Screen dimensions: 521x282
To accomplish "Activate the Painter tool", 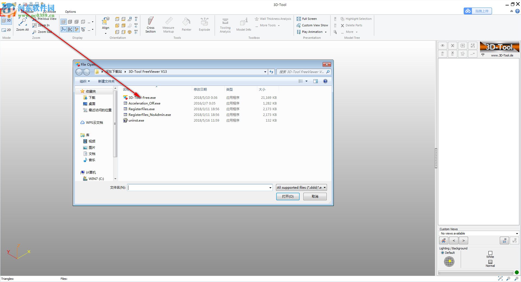I will point(186,24).
